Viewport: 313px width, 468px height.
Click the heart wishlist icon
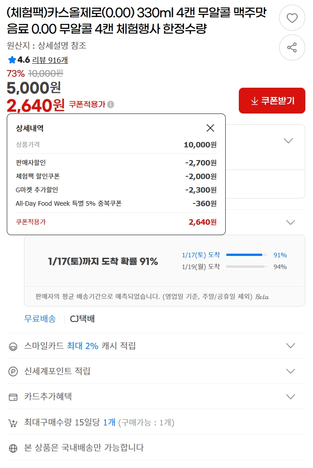tap(292, 18)
